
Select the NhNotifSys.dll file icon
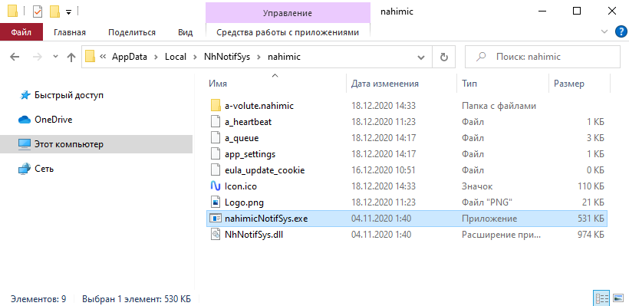click(216, 235)
